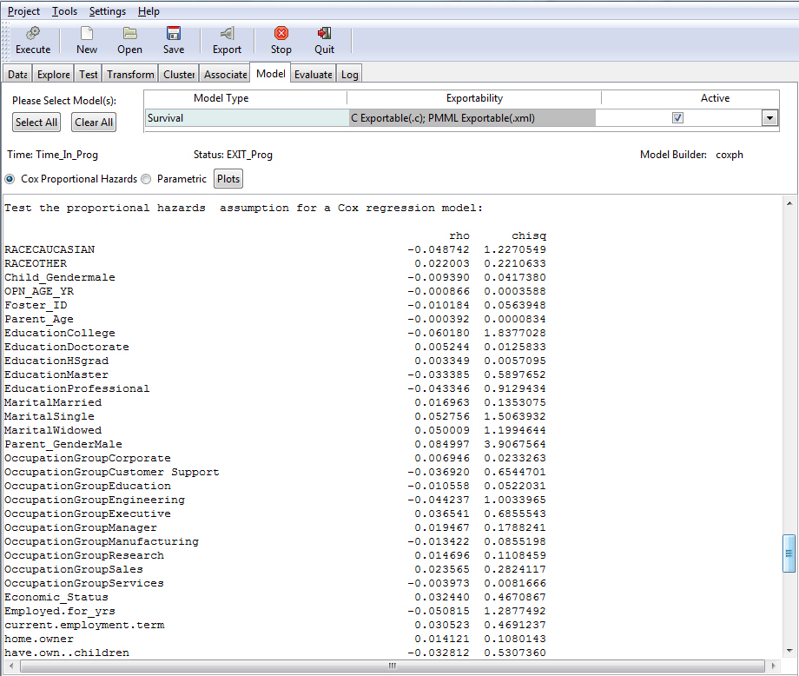Click the Foster_ID row label
799x676 pixels.
pyautogui.click(x=36, y=305)
